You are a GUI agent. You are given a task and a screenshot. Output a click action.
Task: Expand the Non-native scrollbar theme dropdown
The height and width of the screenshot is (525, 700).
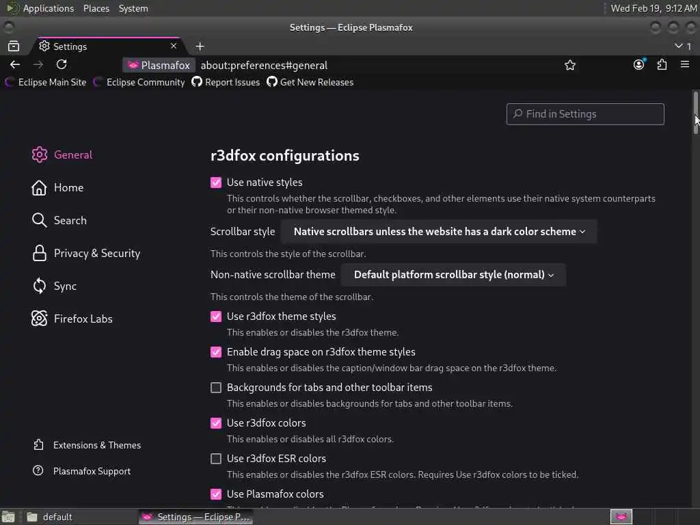[x=453, y=275]
